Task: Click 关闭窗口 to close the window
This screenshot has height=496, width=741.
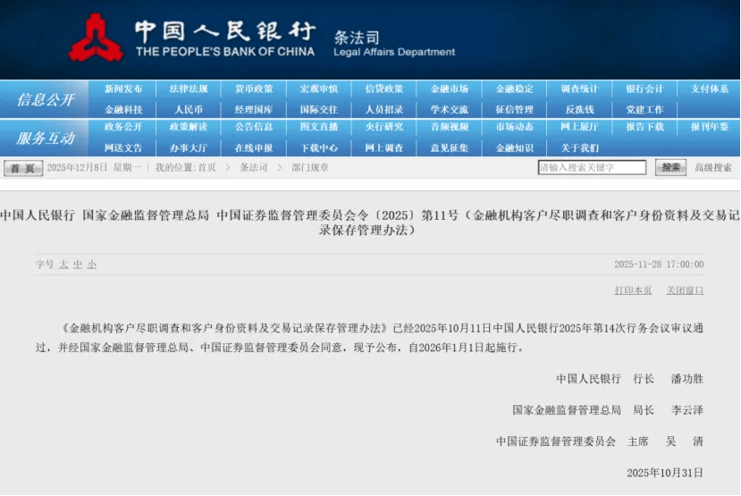Action: click(685, 290)
